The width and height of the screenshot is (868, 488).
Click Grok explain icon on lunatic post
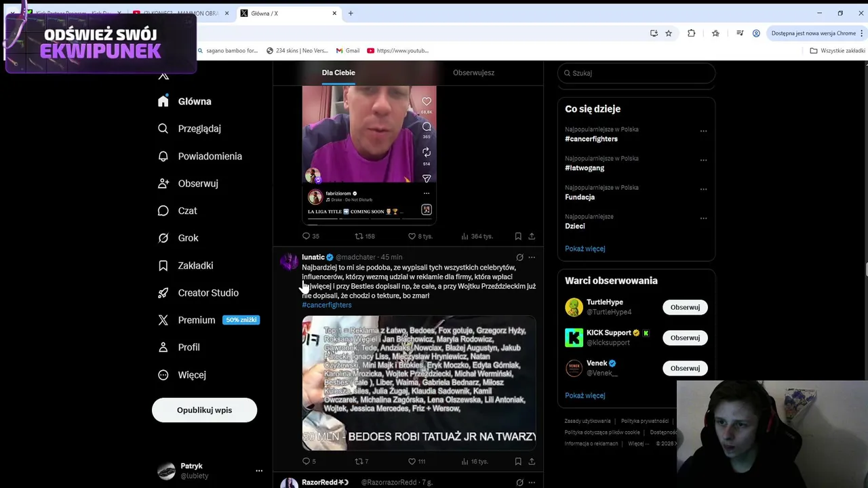pos(519,258)
